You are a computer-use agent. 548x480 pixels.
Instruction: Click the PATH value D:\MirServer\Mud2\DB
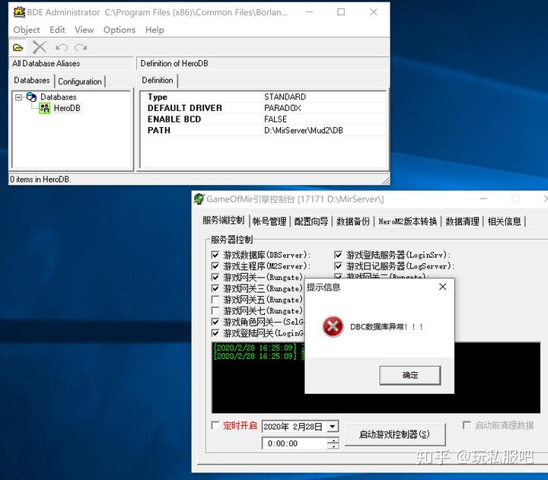(x=304, y=130)
